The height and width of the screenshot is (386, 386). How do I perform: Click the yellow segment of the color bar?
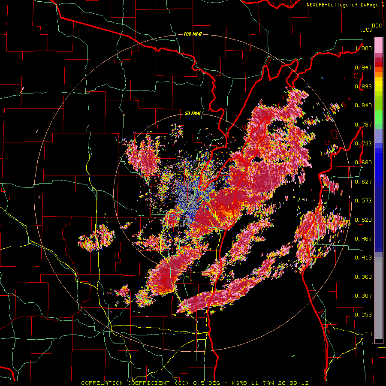click(379, 84)
